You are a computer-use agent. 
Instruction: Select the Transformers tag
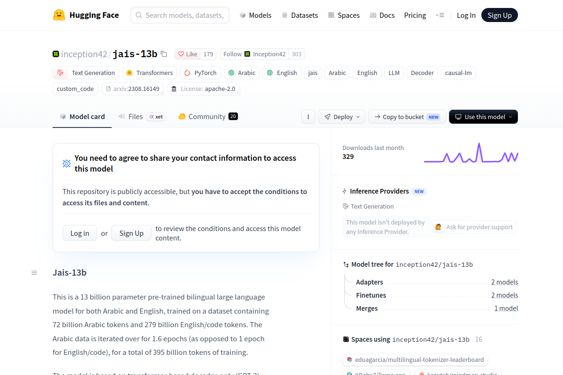coord(150,73)
